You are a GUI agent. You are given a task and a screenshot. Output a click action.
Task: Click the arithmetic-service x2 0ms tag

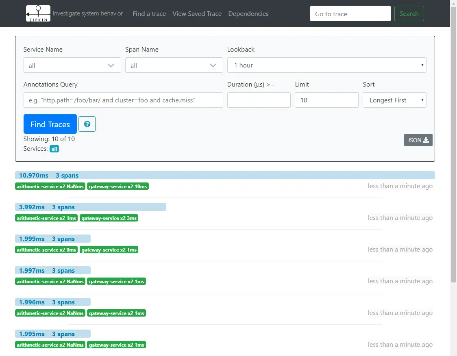[46, 250]
